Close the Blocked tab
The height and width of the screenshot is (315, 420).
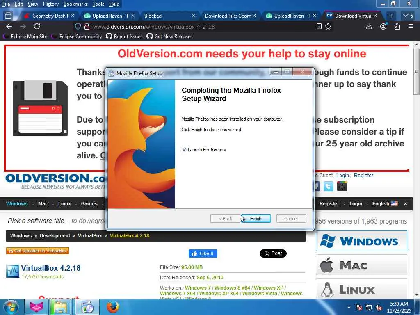pos(194,16)
